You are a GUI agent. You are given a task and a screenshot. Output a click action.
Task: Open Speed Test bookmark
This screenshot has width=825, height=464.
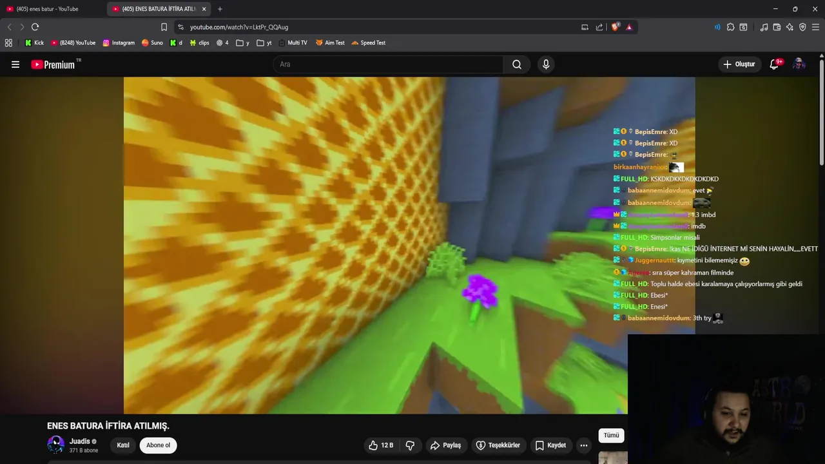click(x=369, y=43)
